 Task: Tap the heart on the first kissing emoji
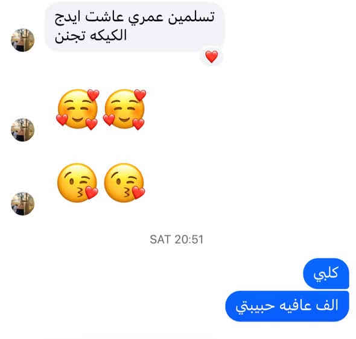[x=92, y=192]
